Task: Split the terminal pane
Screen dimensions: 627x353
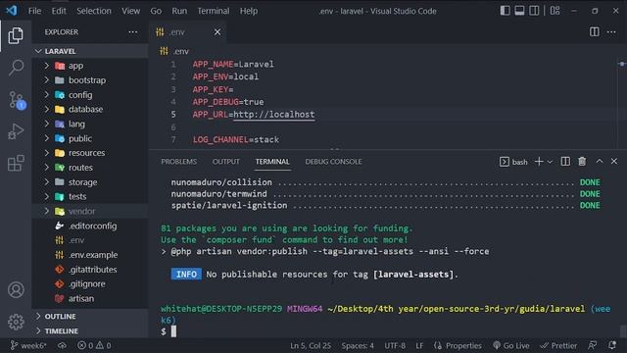Action: pyautogui.click(x=565, y=161)
